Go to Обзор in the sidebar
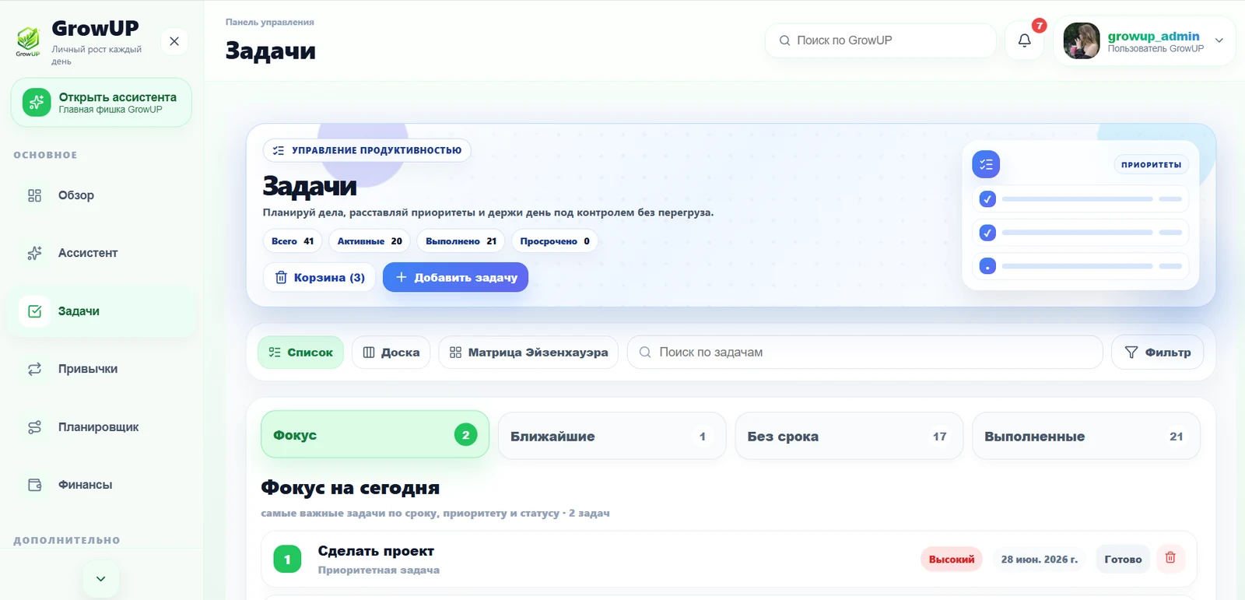The width and height of the screenshot is (1245, 600). 101,195
